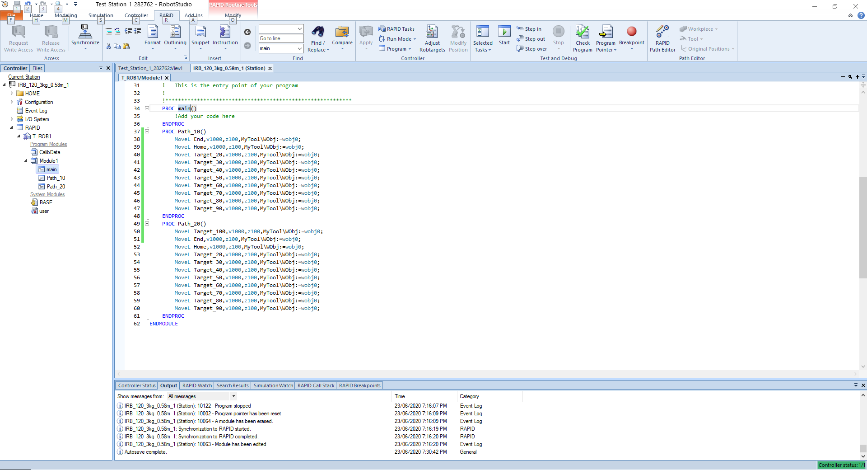Expand the HOME folder in tree
Screen dimensions: 867x470
[x=12, y=94]
